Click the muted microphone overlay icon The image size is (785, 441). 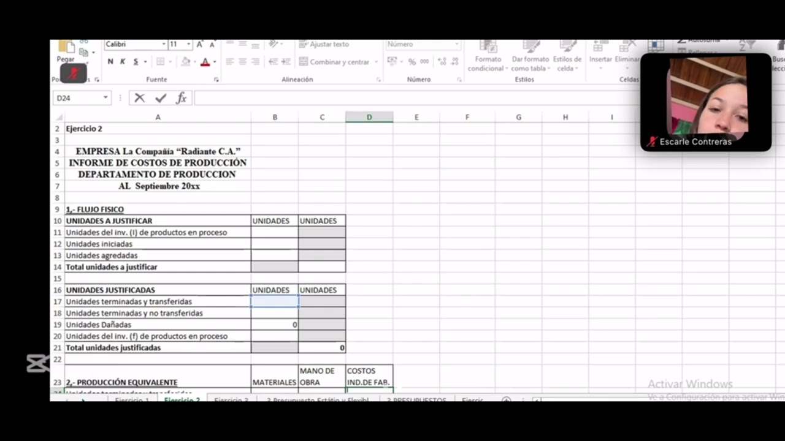[74, 73]
